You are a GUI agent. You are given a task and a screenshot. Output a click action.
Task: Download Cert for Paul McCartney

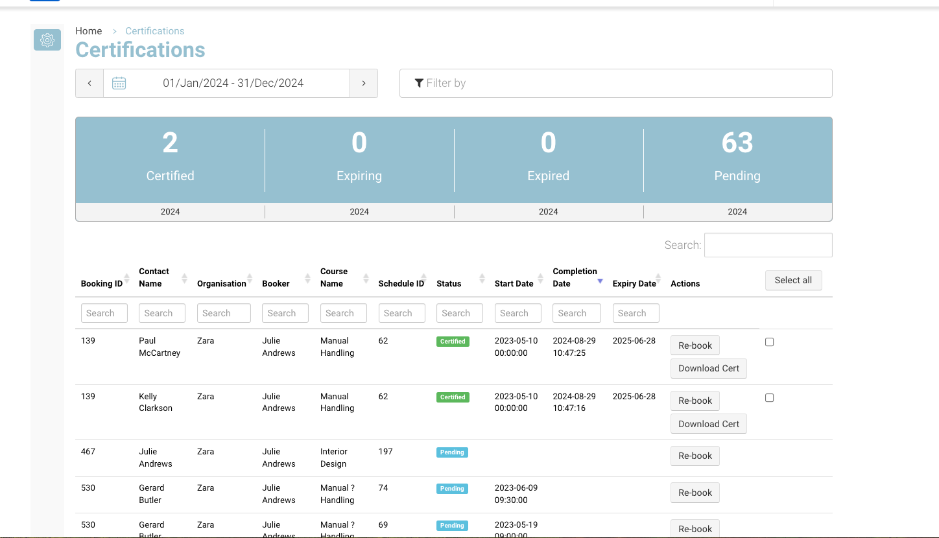tap(708, 368)
